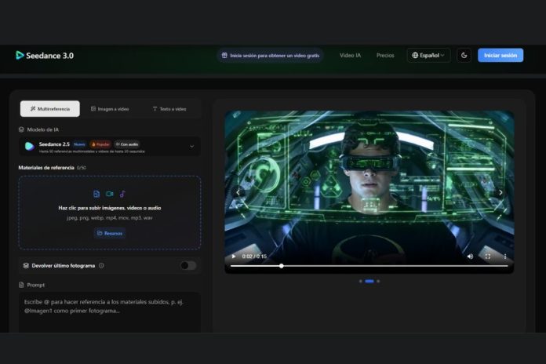
Task: Toggle dark mode with the moon icon
Action: [x=464, y=56]
